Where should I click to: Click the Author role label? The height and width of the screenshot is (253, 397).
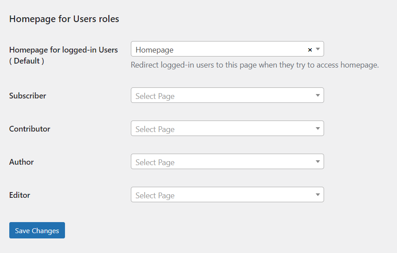pos(21,162)
